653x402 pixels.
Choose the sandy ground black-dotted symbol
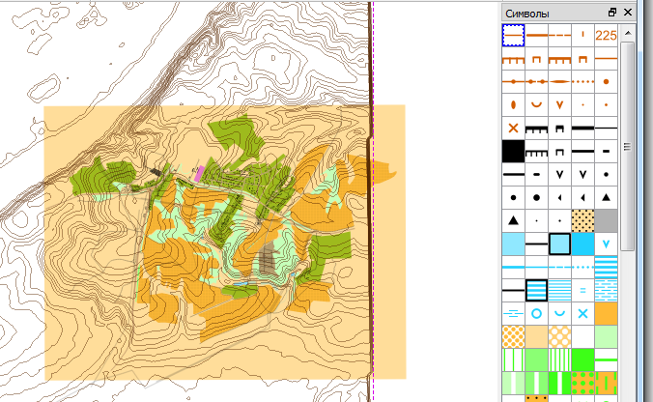pos(582,220)
